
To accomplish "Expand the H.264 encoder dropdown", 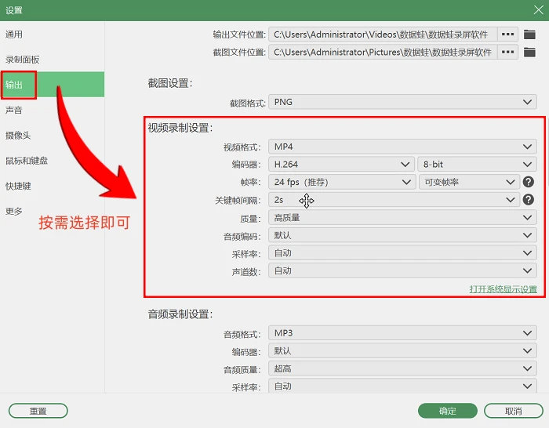I will pos(341,164).
